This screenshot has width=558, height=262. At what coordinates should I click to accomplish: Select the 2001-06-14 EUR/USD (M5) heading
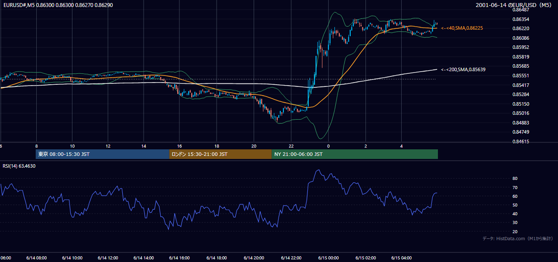[x=514, y=5]
